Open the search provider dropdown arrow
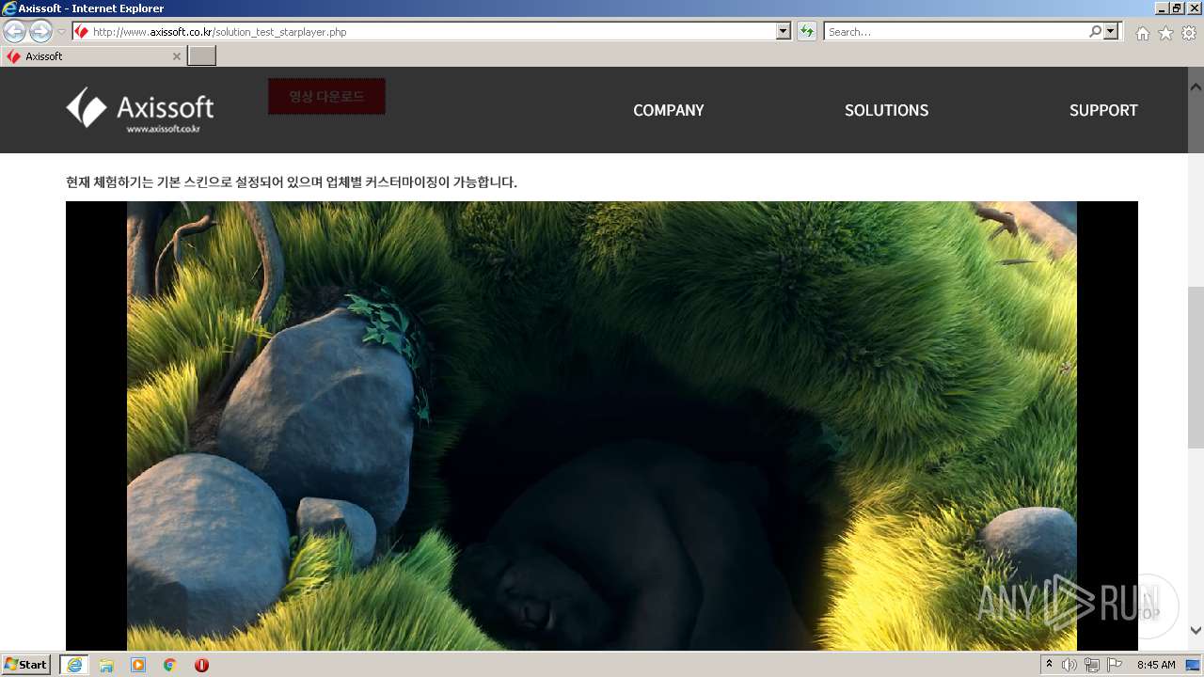The height and width of the screenshot is (677, 1204). [x=1112, y=31]
